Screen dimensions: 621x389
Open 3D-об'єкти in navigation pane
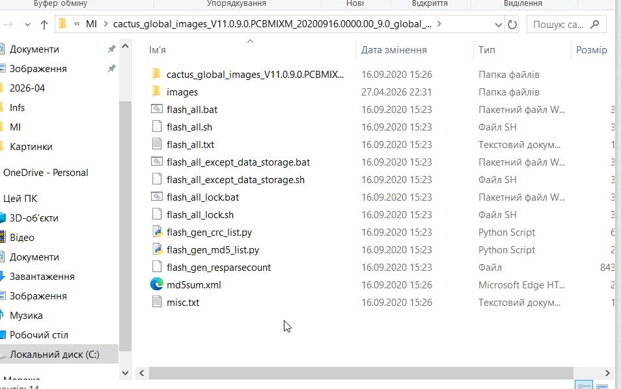(x=34, y=218)
